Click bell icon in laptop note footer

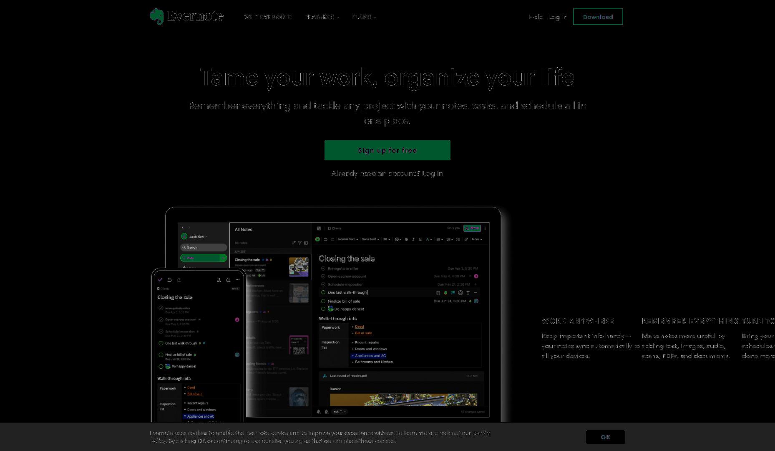click(x=319, y=412)
